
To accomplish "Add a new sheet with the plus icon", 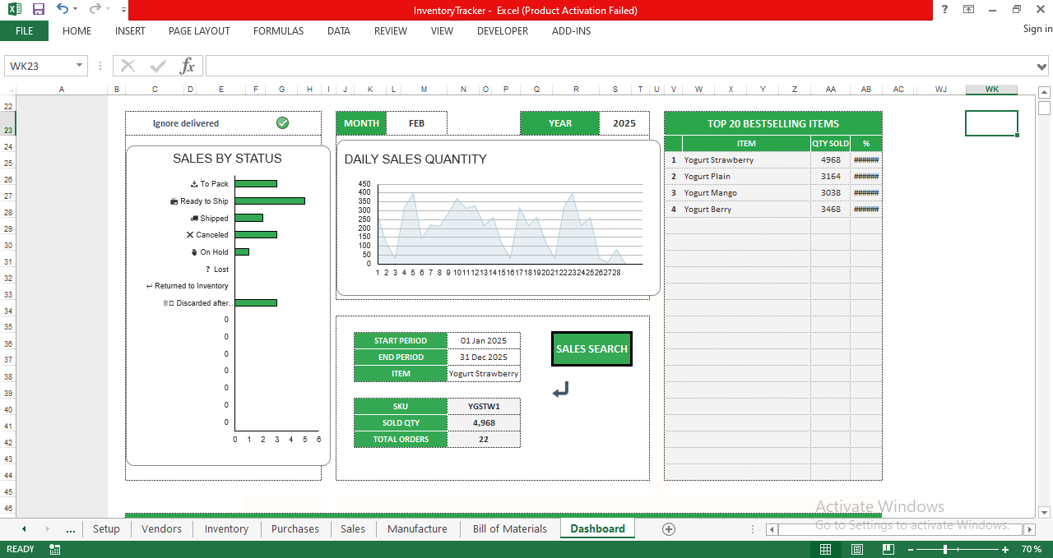I will pyautogui.click(x=668, y=529).
